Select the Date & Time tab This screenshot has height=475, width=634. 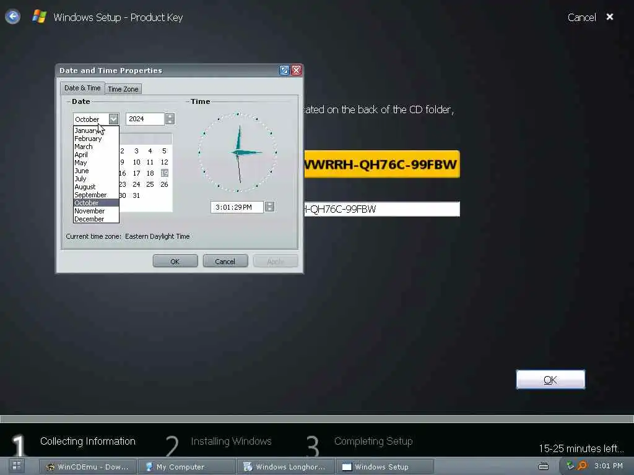click(x=82, y=88)
